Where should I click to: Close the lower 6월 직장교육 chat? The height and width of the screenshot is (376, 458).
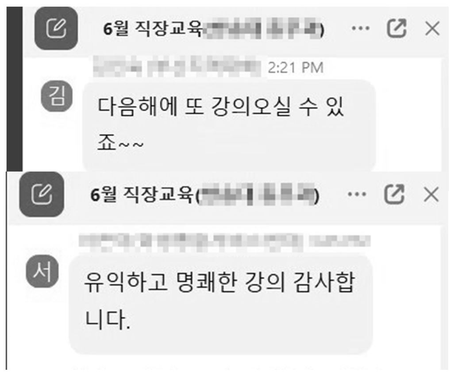431,195
